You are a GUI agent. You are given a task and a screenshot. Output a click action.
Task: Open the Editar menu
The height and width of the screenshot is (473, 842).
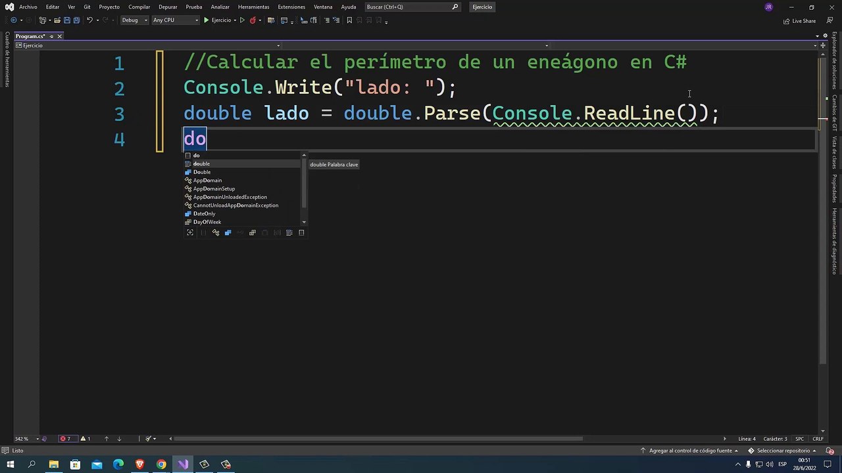pos(53,7)
